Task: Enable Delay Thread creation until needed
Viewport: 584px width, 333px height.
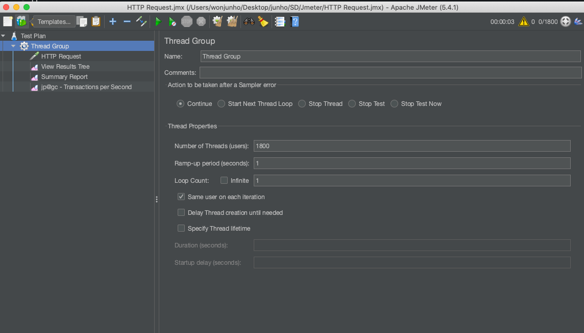Action: [181, 213]
